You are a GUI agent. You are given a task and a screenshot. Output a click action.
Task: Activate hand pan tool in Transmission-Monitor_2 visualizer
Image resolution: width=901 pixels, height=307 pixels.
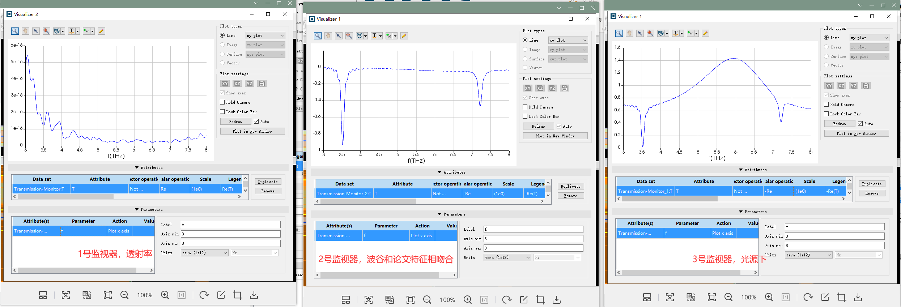[x=328, y=36]
